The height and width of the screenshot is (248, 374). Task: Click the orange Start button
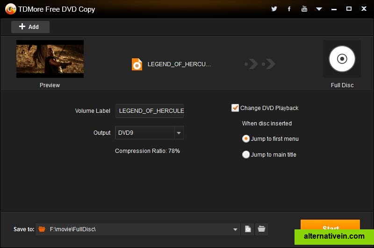(x=330, y=225)
